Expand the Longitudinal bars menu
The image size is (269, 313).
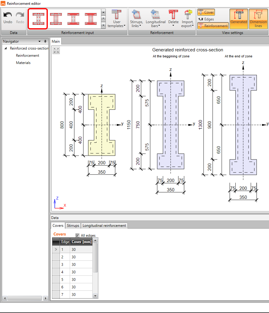(x=155, y=19)
